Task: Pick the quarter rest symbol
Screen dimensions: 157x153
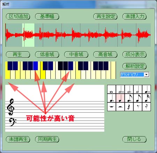Action: (129, 107)
